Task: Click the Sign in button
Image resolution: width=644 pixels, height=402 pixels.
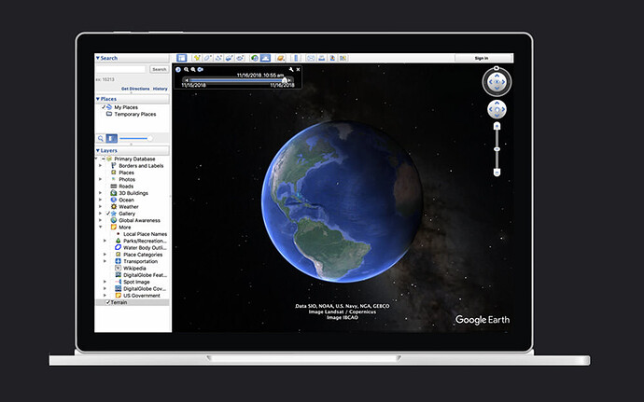Action: click(482, 58)
